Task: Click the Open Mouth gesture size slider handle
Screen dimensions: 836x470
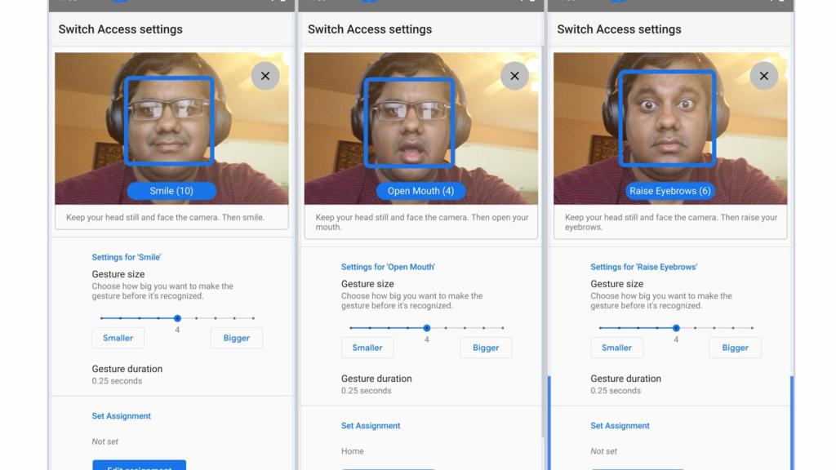Action: pyautogui.click(x=427, y=328)
